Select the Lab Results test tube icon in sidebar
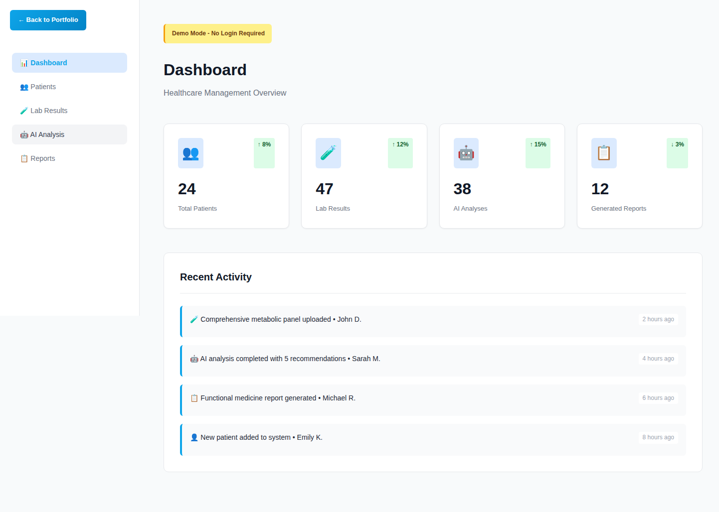 pyautogui.click(x=24, y=111)
